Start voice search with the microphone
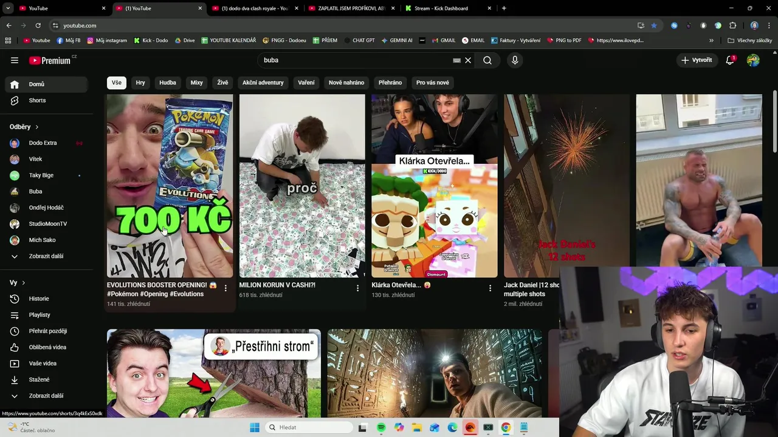Image resolution: width=778 pixels, height=437 pixels. tap(515, 60)
